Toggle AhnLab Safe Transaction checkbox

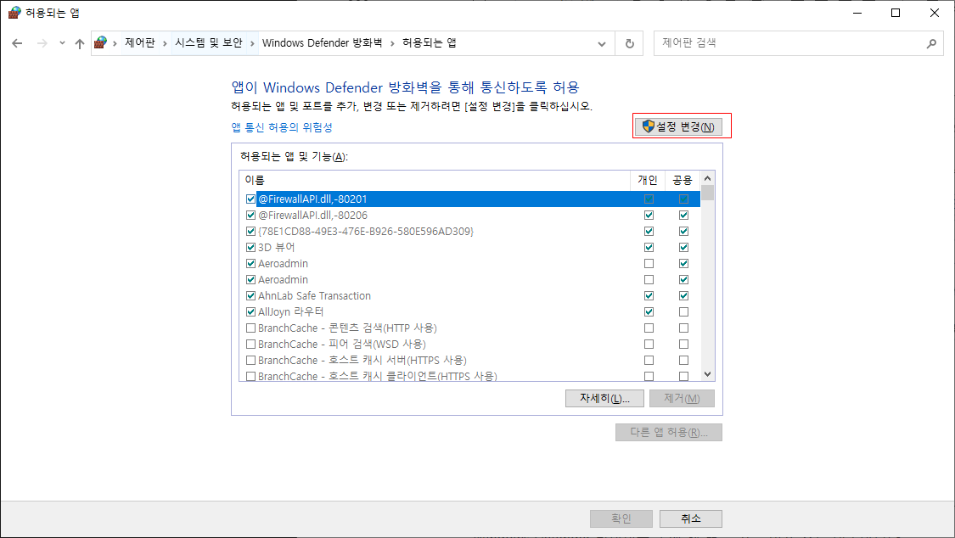[x=250, y=296]
